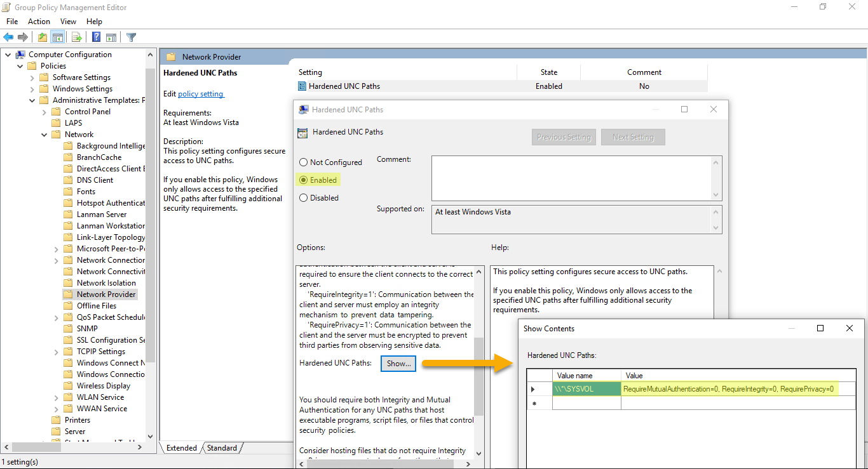This screenshot has width=868, height=469.
Task: Click the Options pane scrollbar down arrow
Action: coord(478,454)
